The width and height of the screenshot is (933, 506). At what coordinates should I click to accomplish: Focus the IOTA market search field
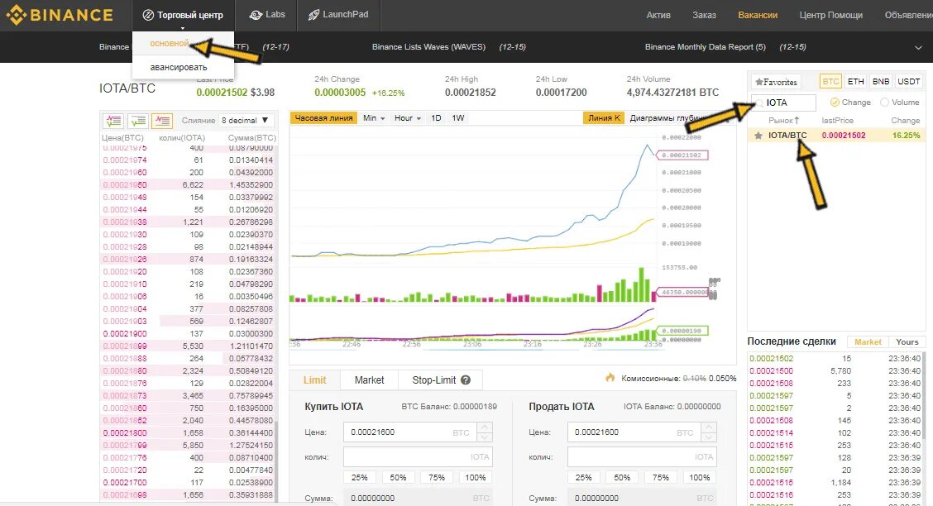pos(783,103)
